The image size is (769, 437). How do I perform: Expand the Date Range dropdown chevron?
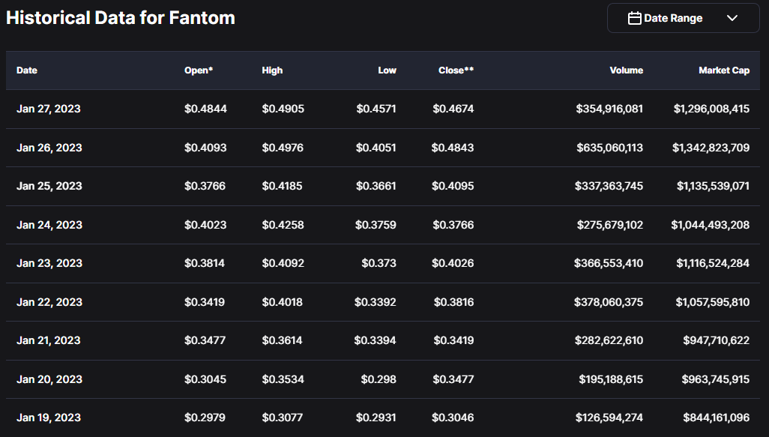coord(732,18)
